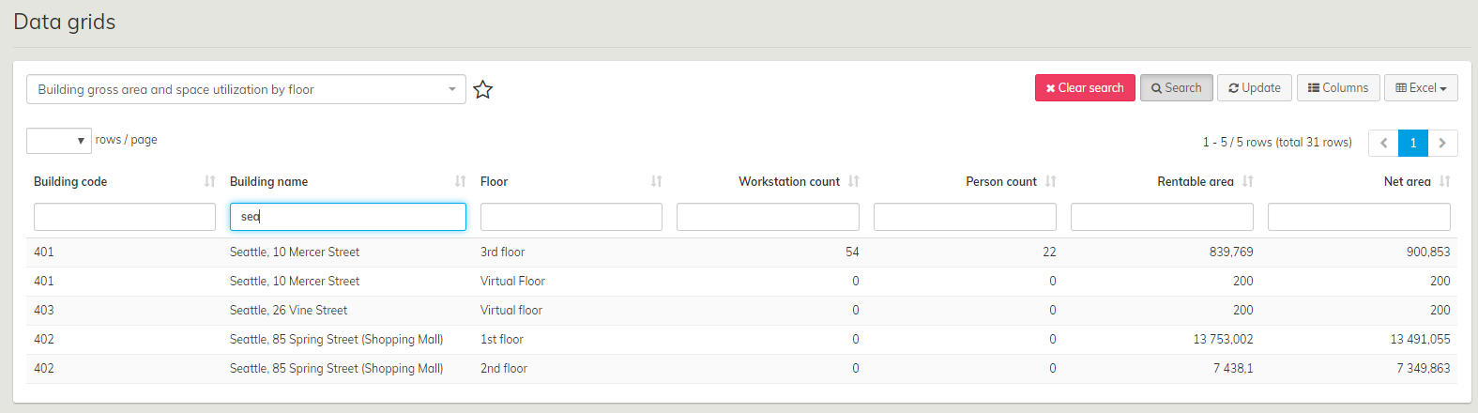Click the Building code filter field

click(125, 217)
